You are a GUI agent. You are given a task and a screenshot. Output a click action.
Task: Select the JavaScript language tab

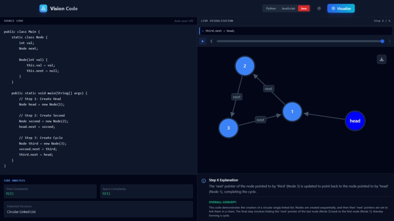[288, 8]
